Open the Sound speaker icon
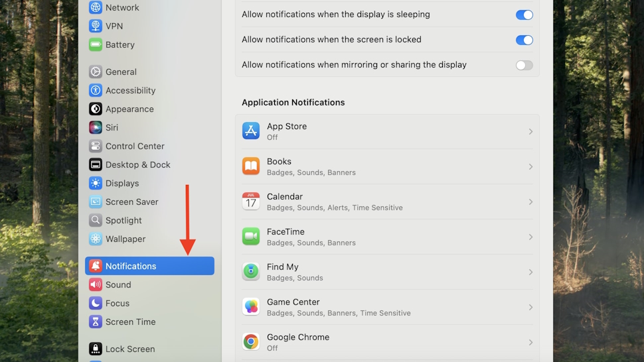 (96, 284)
